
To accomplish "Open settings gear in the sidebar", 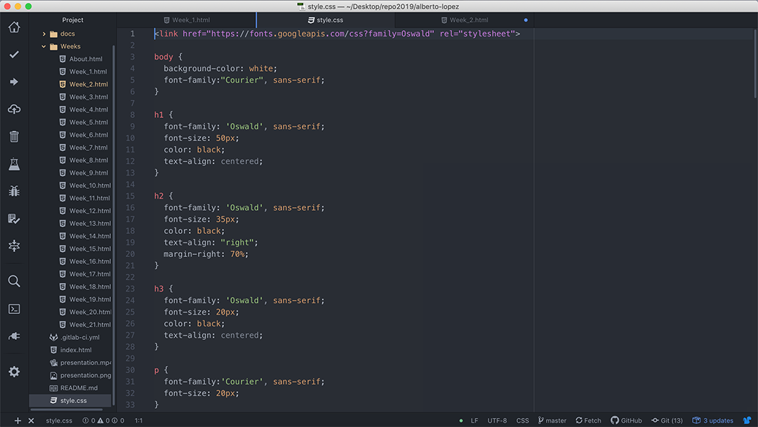I will coord(14,372).
